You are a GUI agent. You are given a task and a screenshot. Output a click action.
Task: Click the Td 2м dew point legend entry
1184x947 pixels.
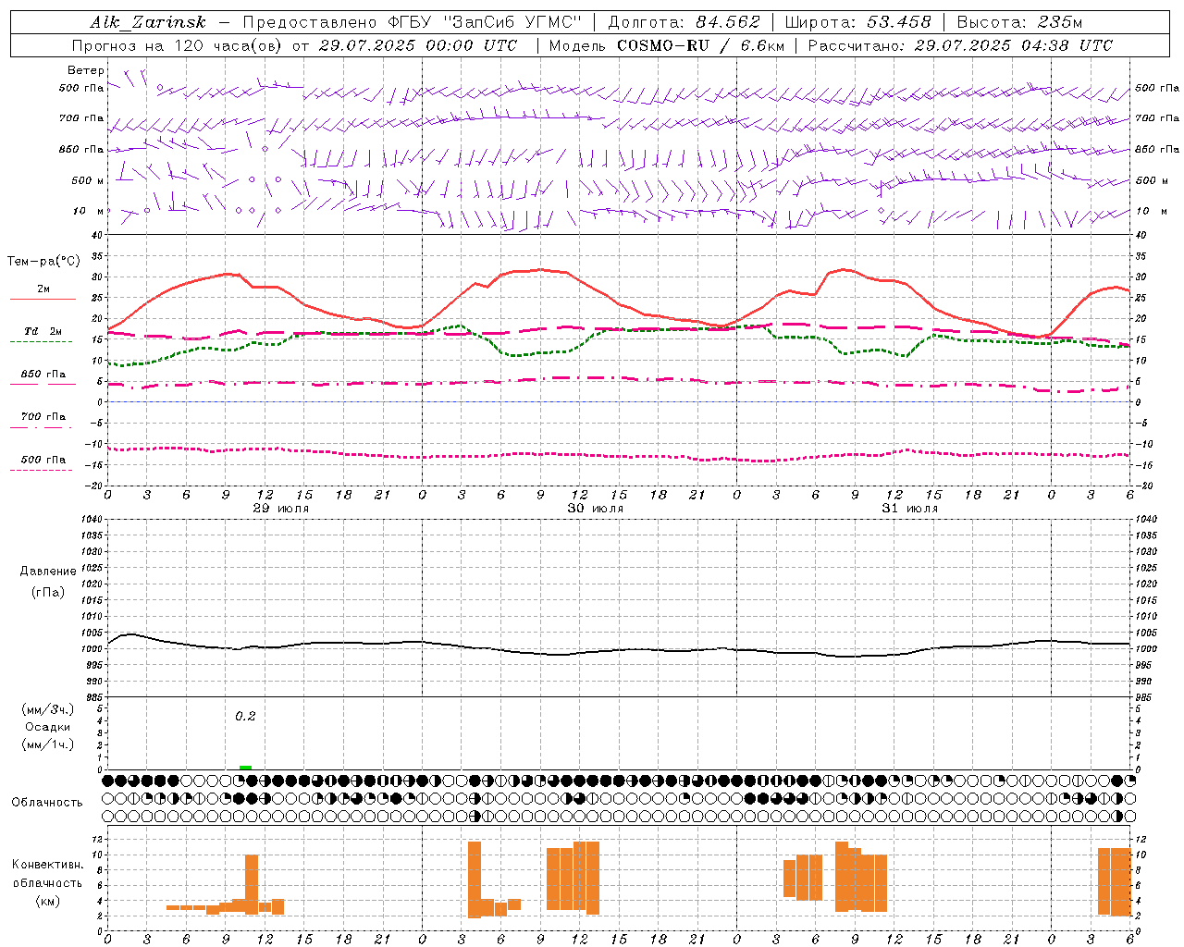click(43, 331)
